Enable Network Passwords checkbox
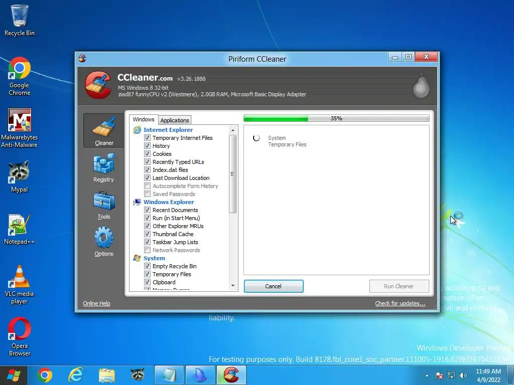 pos(147,250)
